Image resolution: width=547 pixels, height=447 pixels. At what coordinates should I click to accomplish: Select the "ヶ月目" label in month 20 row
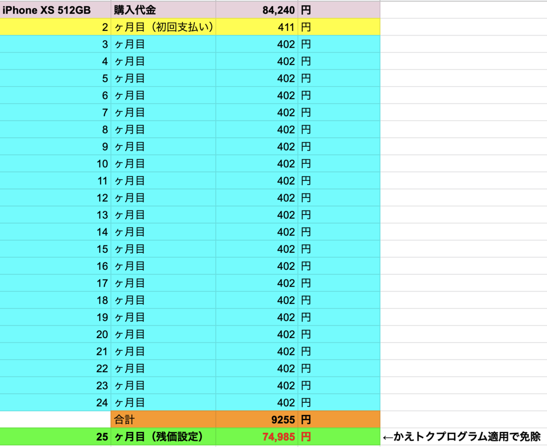pyautogui.click(x=164, y=335)
